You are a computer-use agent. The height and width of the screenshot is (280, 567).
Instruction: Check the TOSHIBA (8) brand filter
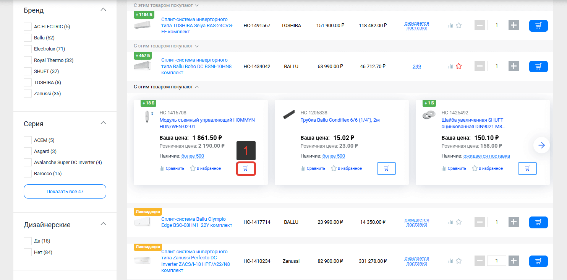(28, 82)
